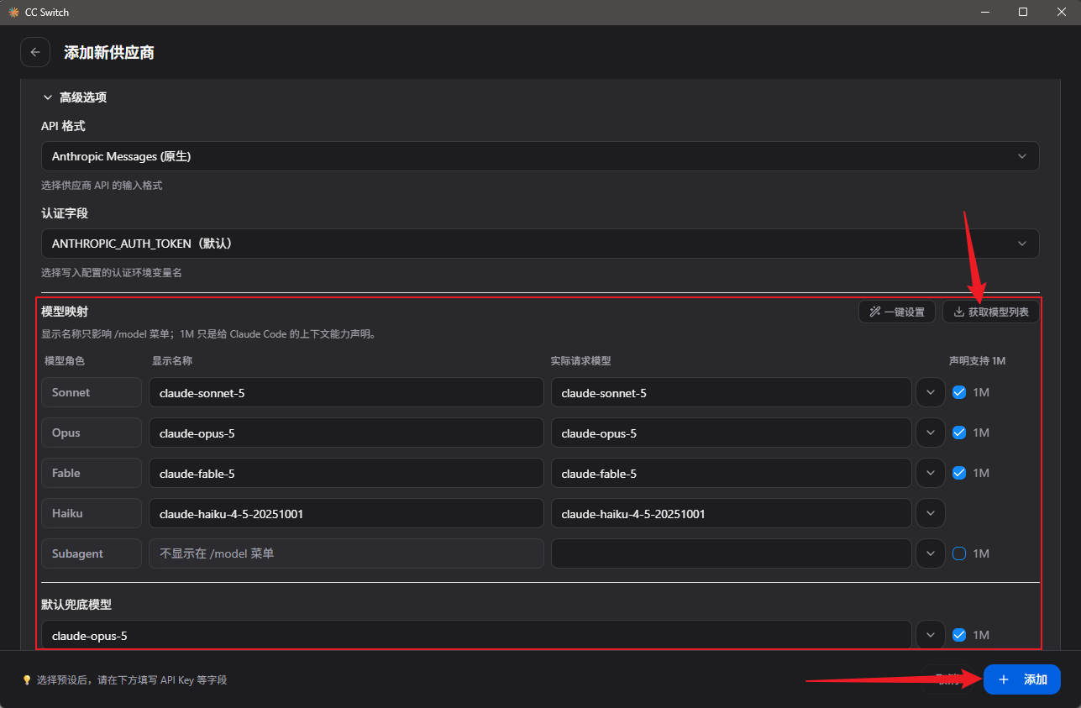Click the Fable role label
The width and height of the screenshot is (1081, 708).
[x=92, y=473]
